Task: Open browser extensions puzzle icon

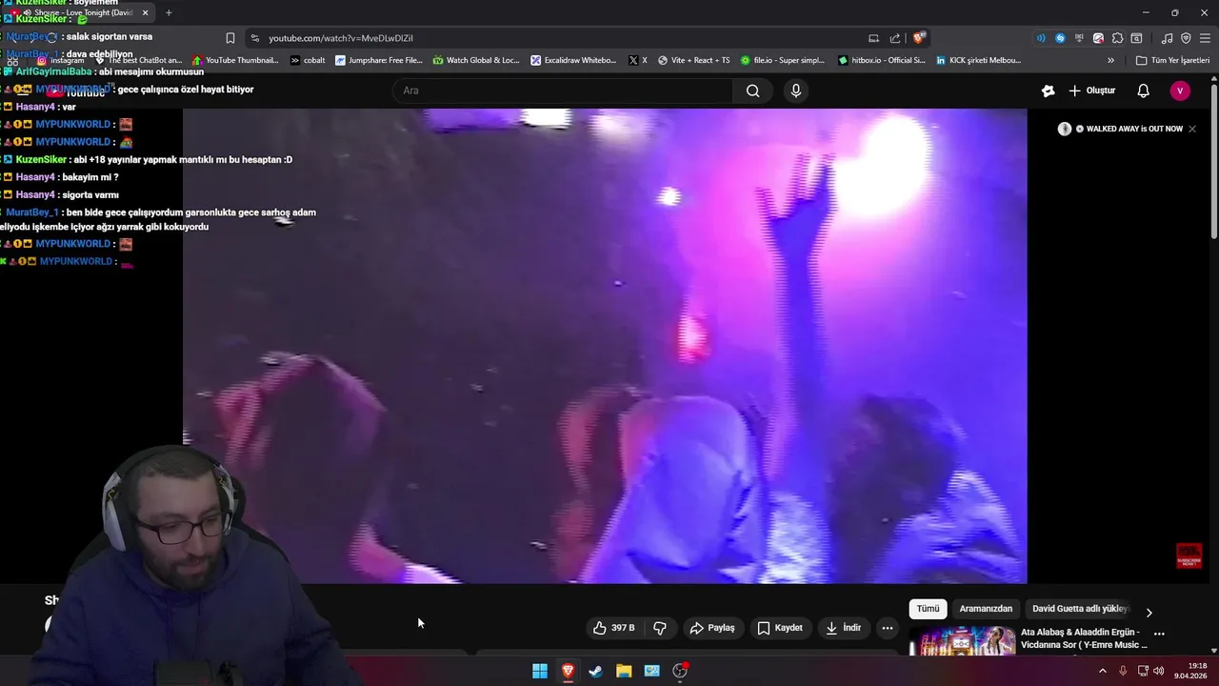Action: [1117, 38]
